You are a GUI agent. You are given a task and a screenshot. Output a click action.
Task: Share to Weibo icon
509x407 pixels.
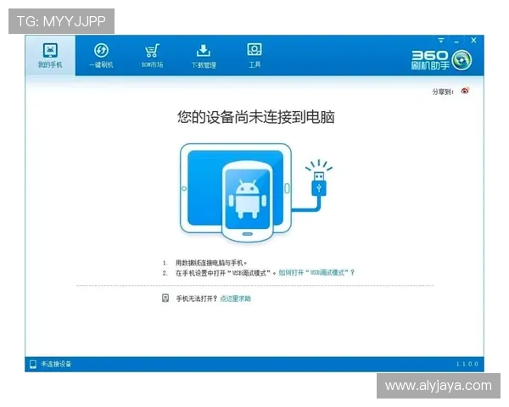coord(465,91)
